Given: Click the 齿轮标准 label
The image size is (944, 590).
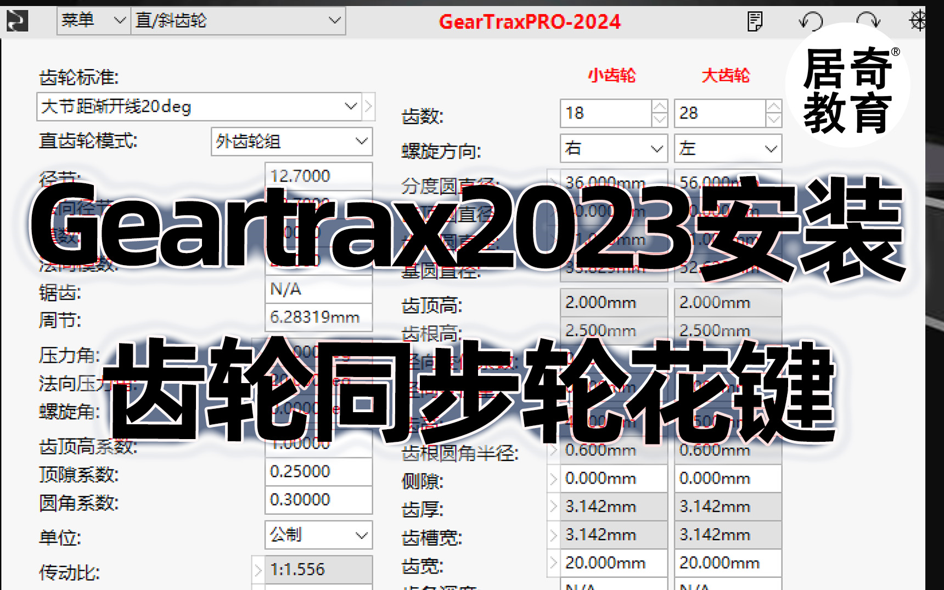Looking at the screenshot, I should [x=79, y=77].
